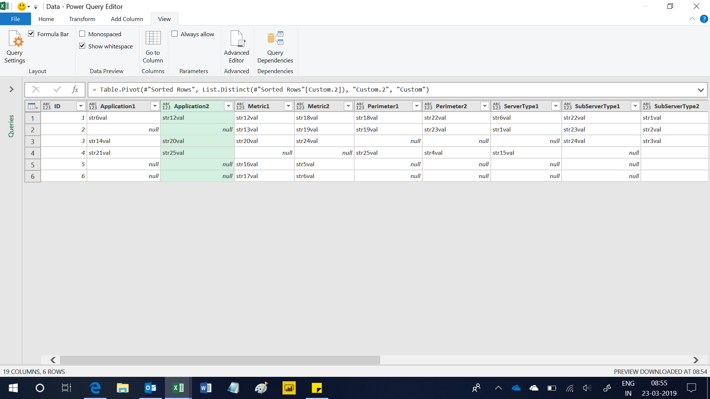710x399 pixels.
Task: Click the fx add step icon
Action: (x=75, y=89)
